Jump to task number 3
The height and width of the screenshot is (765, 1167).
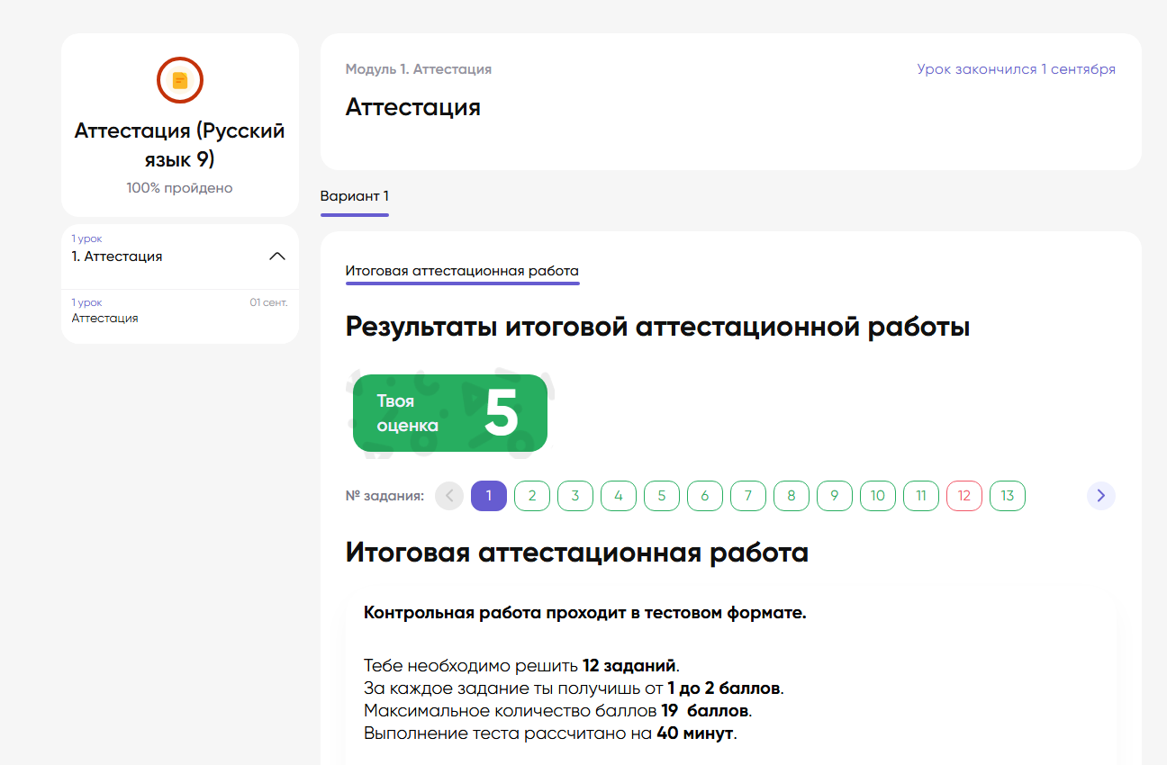(x=575, y=496)
